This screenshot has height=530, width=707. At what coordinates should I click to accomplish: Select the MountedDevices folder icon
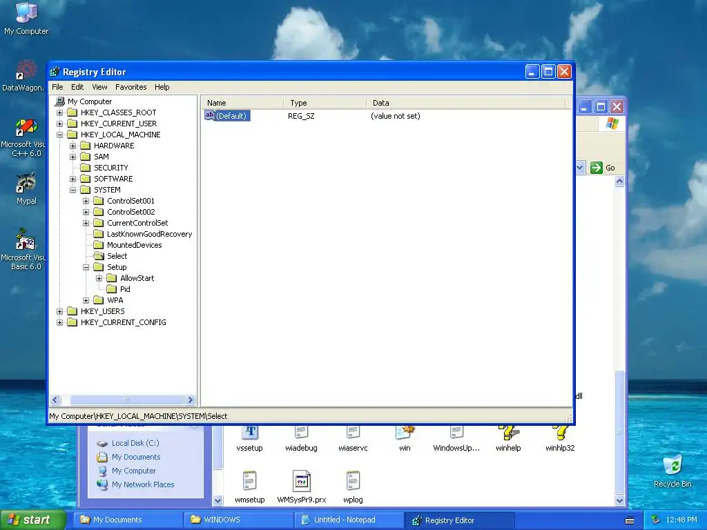[98, 245]
